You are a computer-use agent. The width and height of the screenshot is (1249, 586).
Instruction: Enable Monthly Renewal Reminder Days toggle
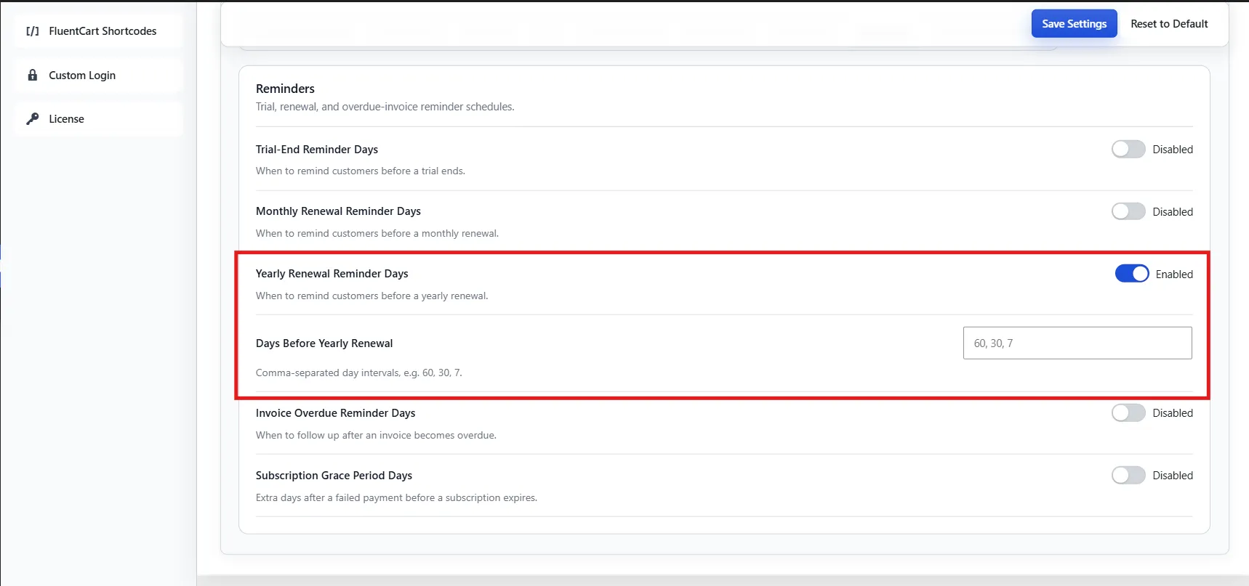click(x=1128, y=211)
